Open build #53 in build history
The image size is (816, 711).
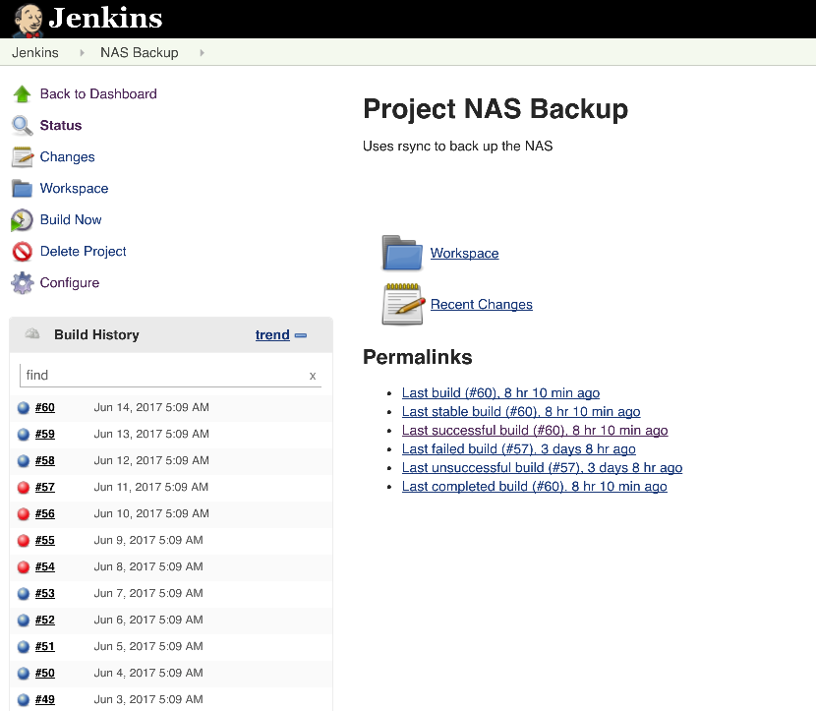[x=45, y=593]
